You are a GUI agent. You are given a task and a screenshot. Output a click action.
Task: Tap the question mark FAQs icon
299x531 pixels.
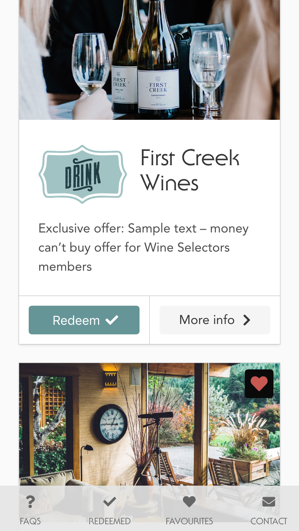coord(30,502)
